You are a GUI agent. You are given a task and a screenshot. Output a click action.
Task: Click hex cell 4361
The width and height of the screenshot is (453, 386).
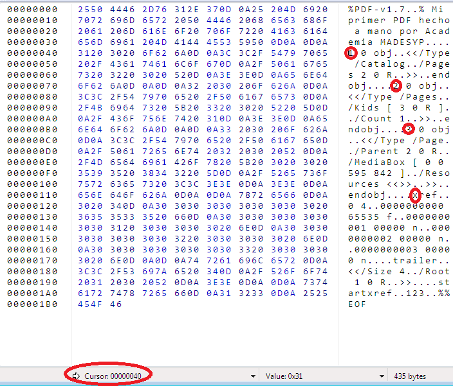122,64
